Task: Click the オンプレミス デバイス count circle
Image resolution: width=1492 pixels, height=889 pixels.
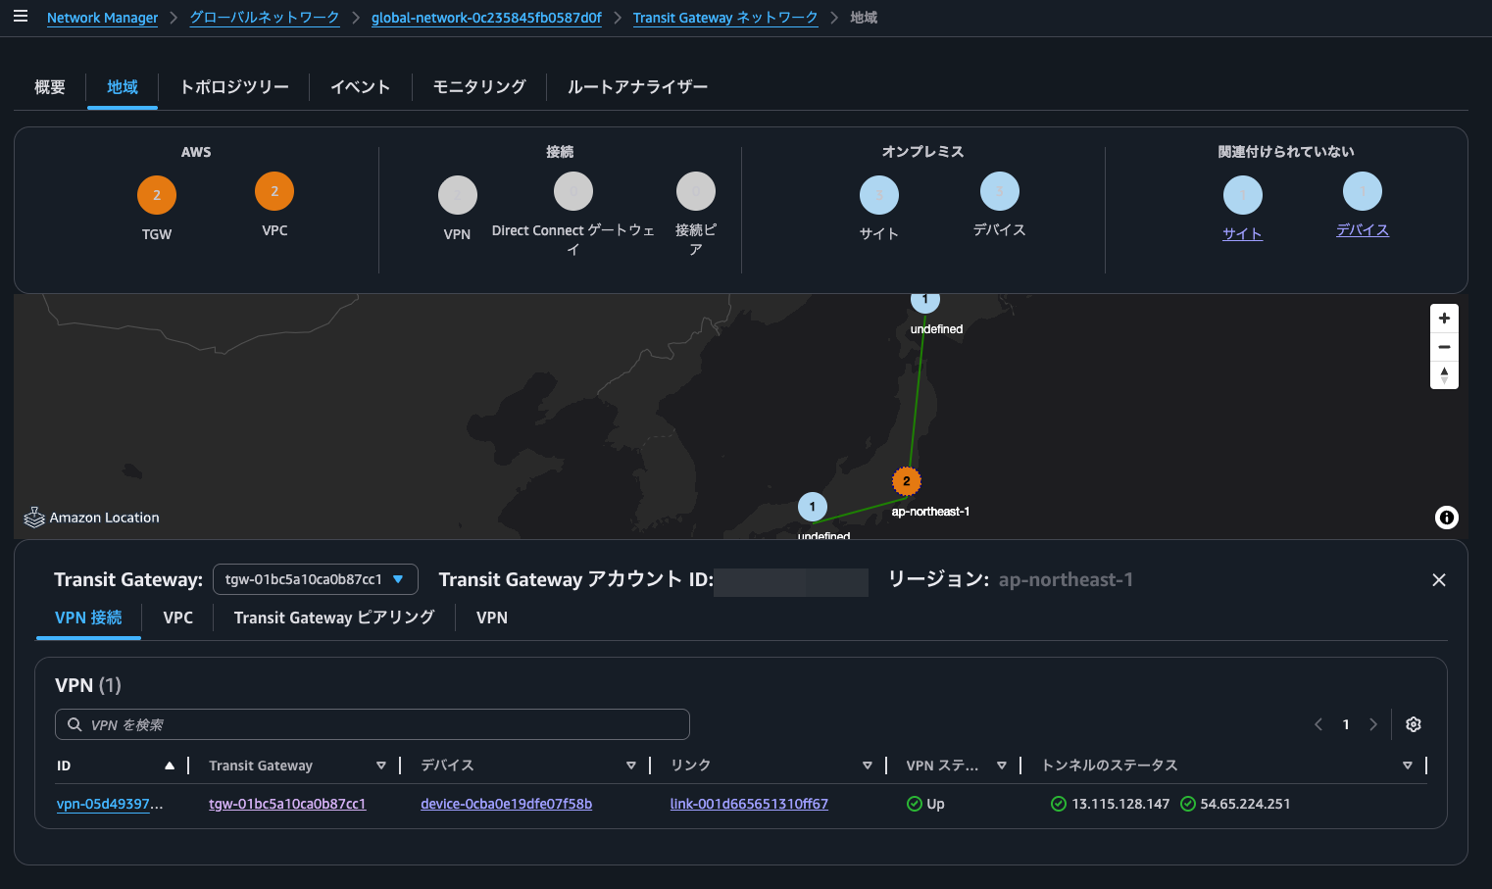Action: click(x=1000, y=191)
